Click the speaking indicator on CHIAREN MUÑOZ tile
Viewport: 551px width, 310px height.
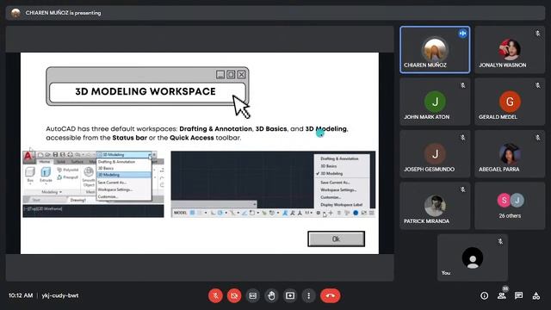[x=462, y=34]
